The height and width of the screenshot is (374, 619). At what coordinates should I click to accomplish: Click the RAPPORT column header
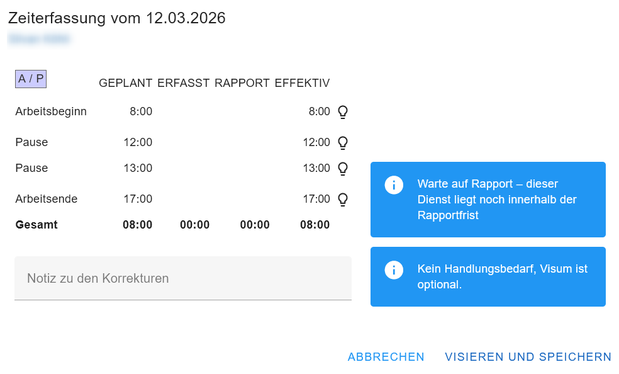242,83
